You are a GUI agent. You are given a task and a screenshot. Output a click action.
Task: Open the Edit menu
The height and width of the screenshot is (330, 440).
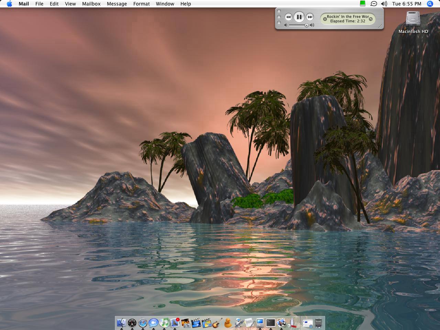(x=54, y=4)
